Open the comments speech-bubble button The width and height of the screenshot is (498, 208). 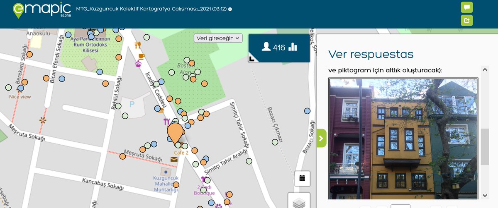(x=467, y=7)
